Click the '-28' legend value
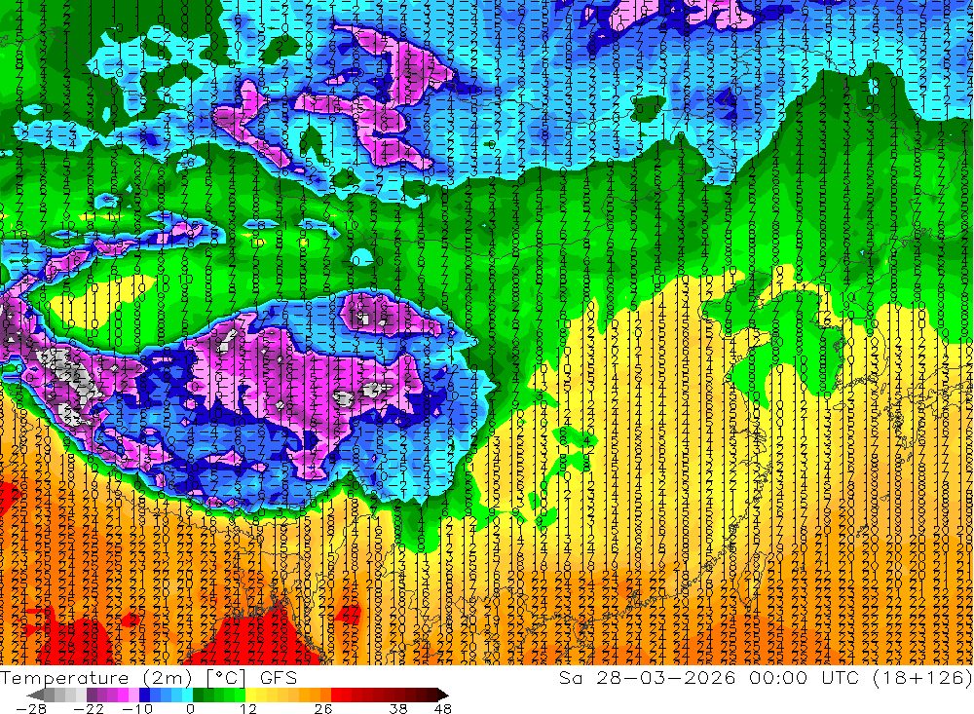The image size is (974, 714). (x=31, y=708)
